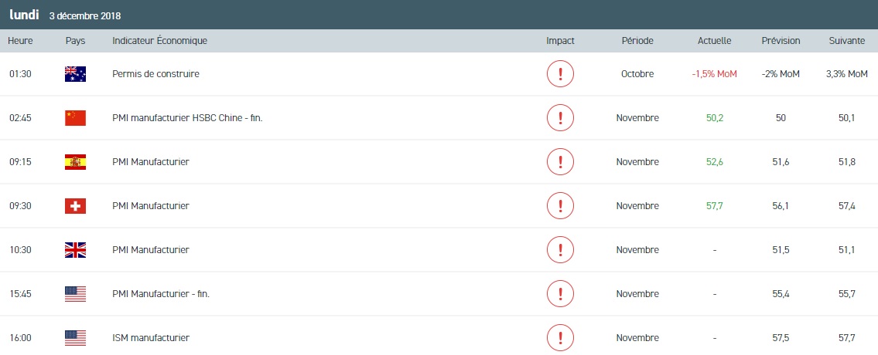Click impact icon for Permis de construire

[560, 74]
